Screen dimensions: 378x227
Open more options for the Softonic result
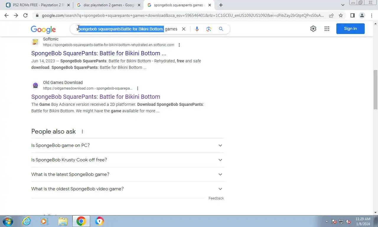(179, 45)
